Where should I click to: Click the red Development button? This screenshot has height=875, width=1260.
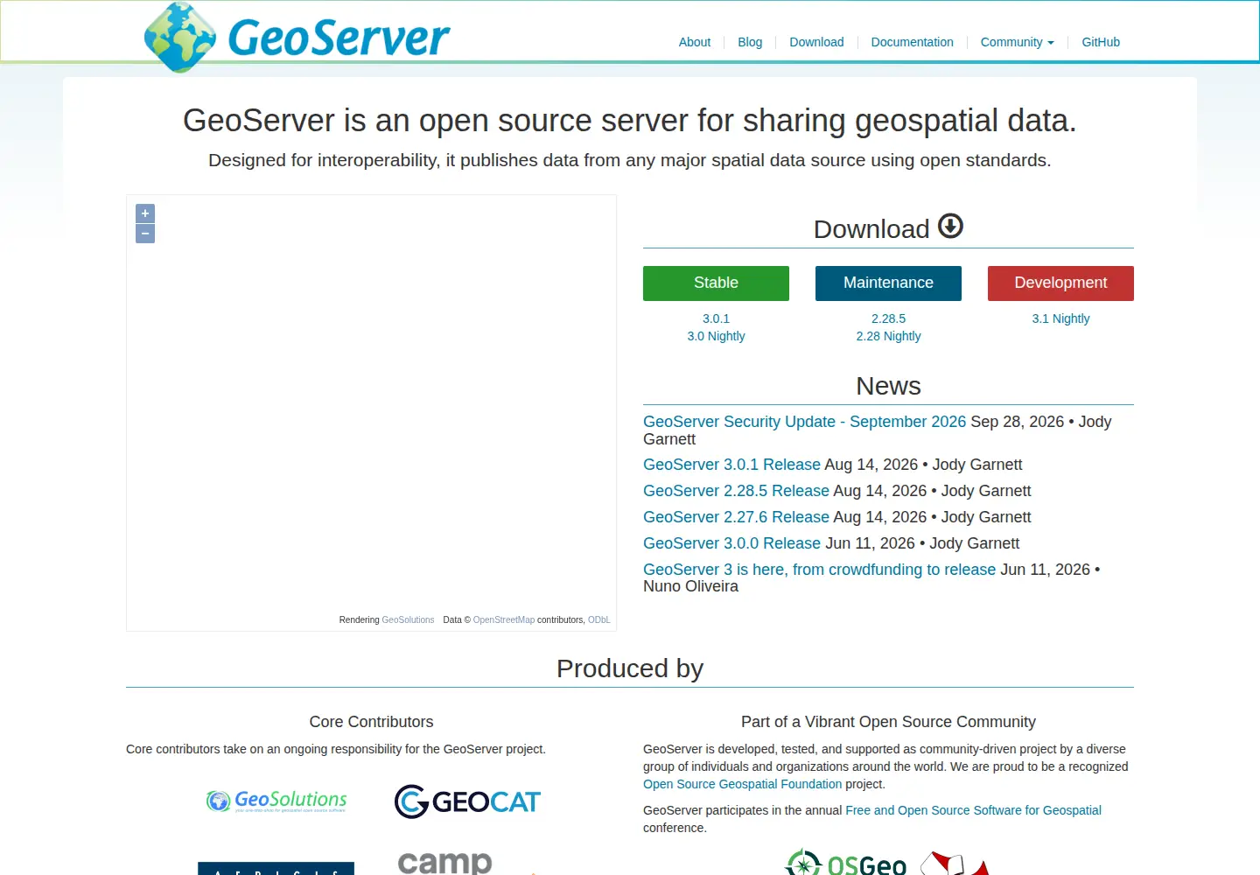(1060, 283)
